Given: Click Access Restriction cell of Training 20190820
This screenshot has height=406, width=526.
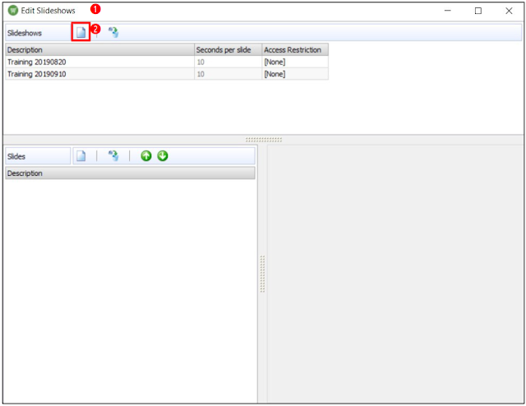Looking at the screenshot, I should 295,62.
